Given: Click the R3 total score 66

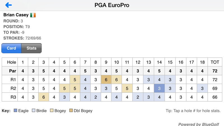Looking at the screenshot, I should [215, 97].
